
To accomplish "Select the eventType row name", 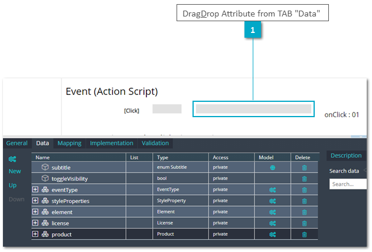I will 64,190.
